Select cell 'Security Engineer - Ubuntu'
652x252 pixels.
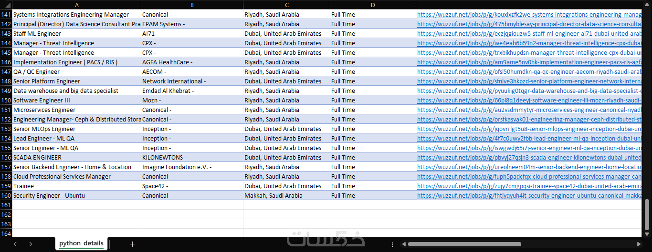[x=77, y=195]
